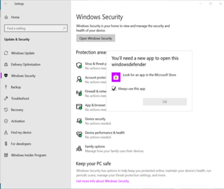Click the For developers icon
224x189 pixels.
point(6,144)
